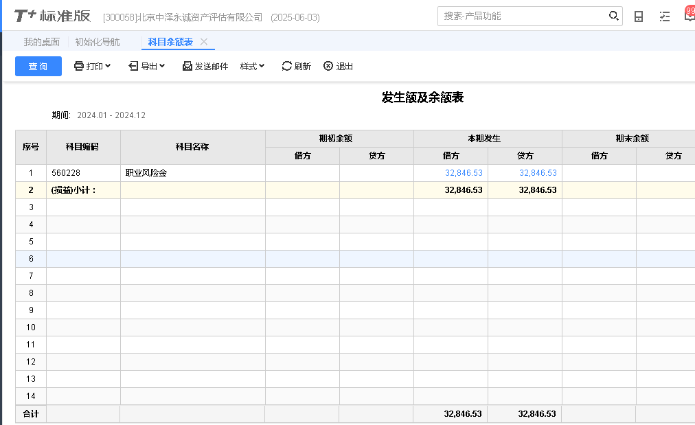The image size is (695, 425).
Task: Click the 退出 exit icon
Action: point(328,67)
